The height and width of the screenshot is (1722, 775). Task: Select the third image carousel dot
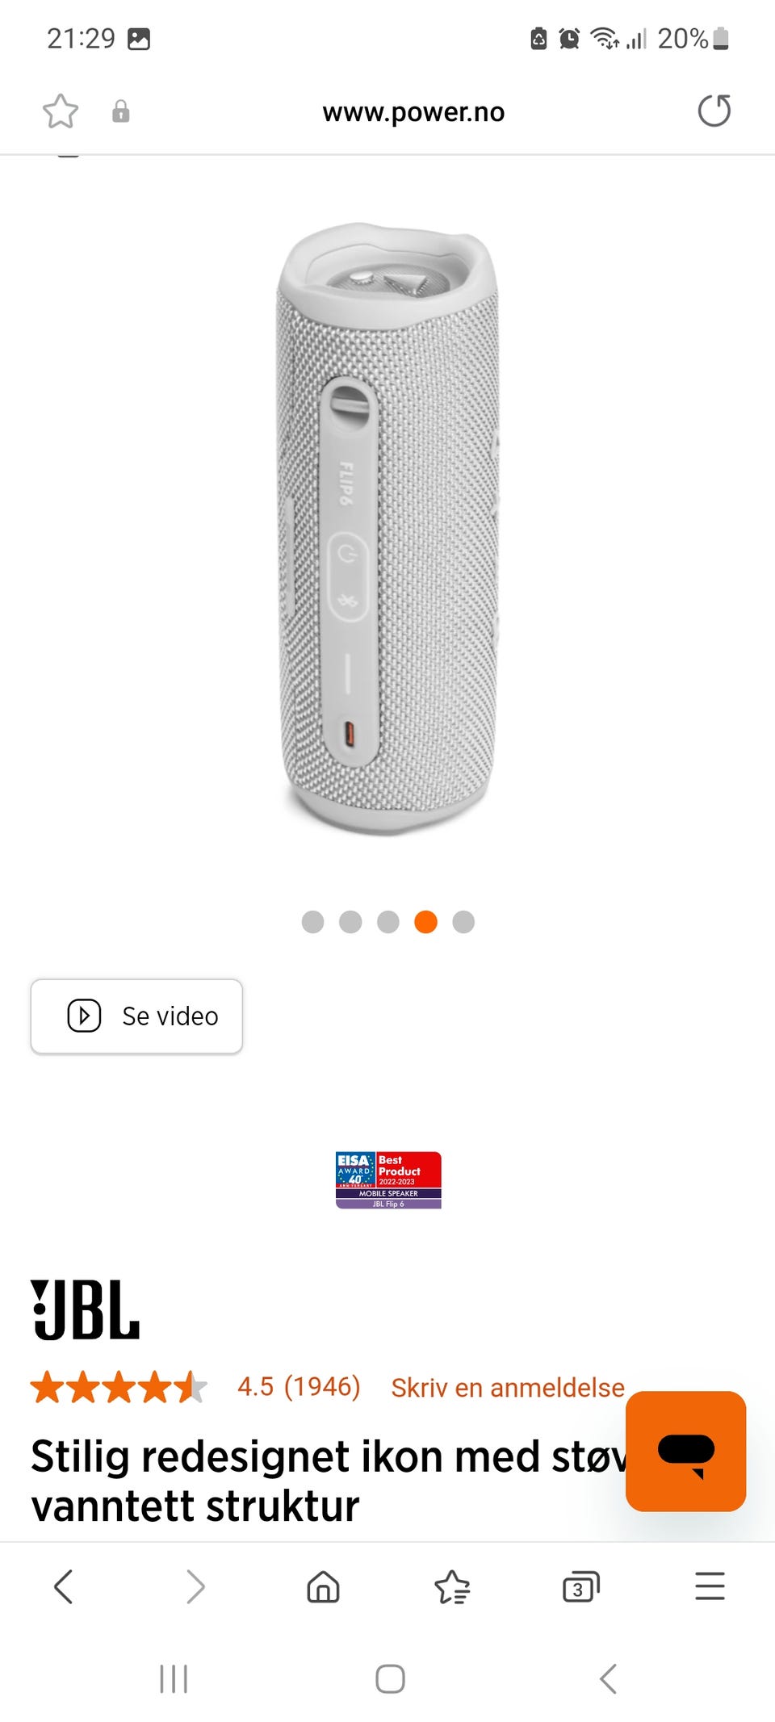(388, 922)
